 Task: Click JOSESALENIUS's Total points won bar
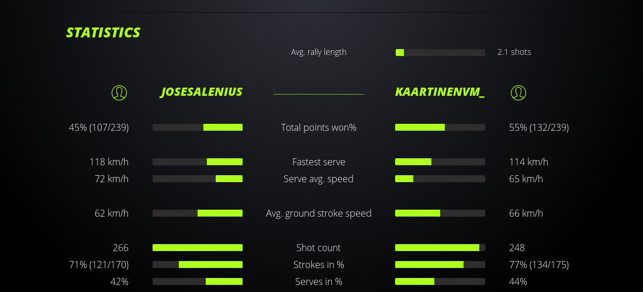point(198,127)
